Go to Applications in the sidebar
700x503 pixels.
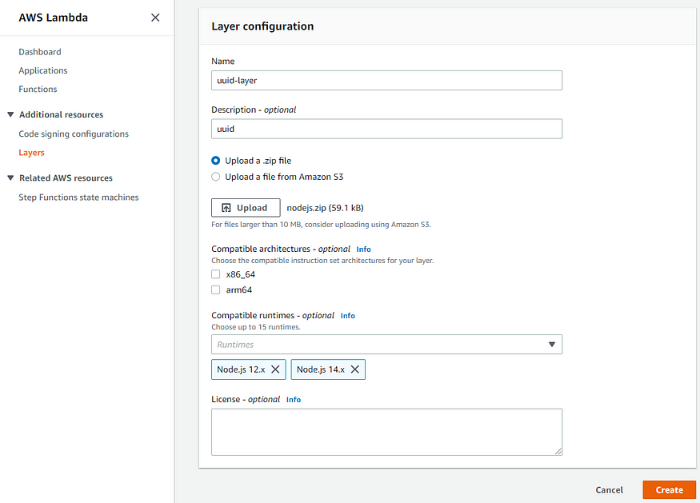click(x=43, y=70)
